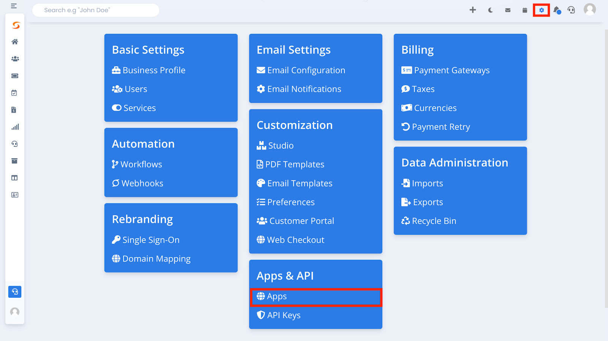Open PDF Templates
The image size is (608, 341).
[290, 164]
